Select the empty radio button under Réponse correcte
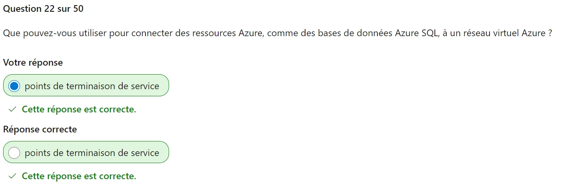Screen dimensions: 563x189 pos(14,153)
